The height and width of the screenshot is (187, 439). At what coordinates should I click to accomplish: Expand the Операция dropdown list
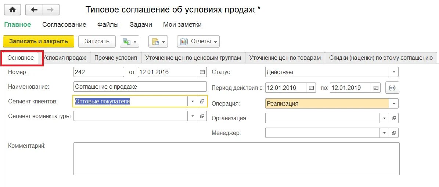pyautogui.click(x=394, y=103)
